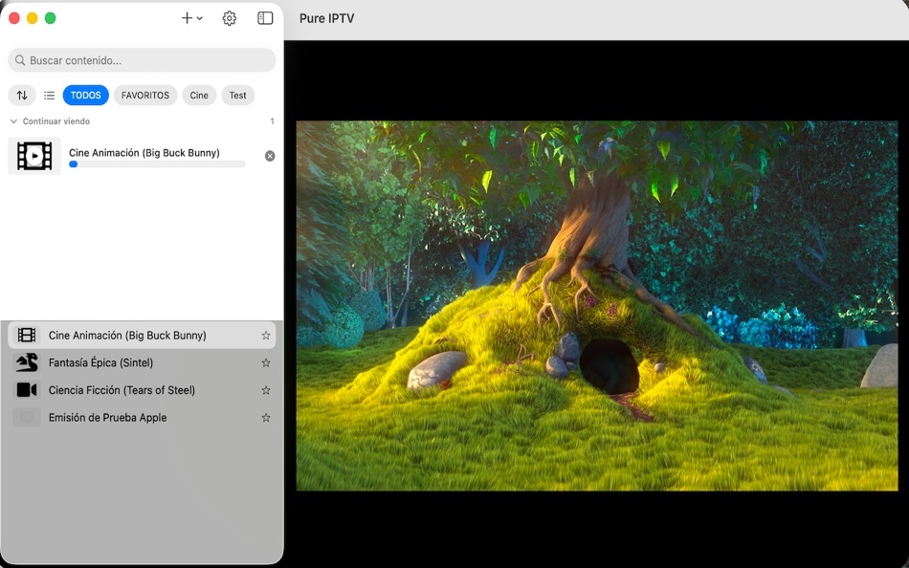Remove Big Buck Bunny from continue watching

click(270, 156)
